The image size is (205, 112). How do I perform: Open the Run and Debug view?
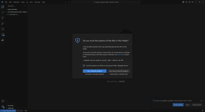pyautogui.click(x=3, y=23)
